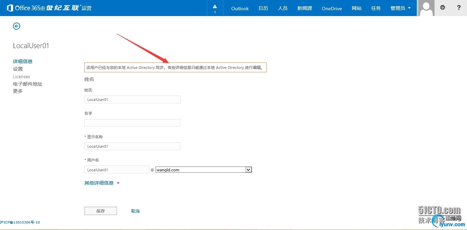Expand 其他详细信息 additional details

[x=102, y=183]
